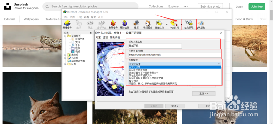The width and height of the screenshot is (273, 124).
Task: Open the 任务 menu in IDM
Action: (65, 17)
